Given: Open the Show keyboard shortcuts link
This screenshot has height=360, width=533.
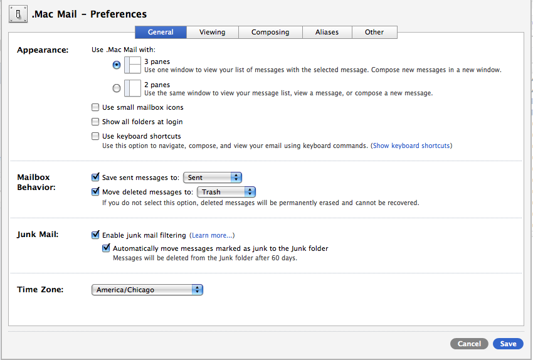Looking at the screenshot, I should pyautogui.click(x=411, y=146).
